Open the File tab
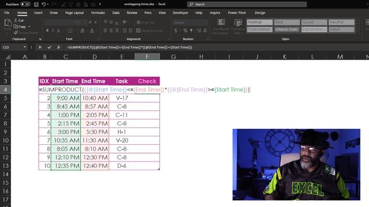This screenshot has width=369, height=207. pos(7,13)
